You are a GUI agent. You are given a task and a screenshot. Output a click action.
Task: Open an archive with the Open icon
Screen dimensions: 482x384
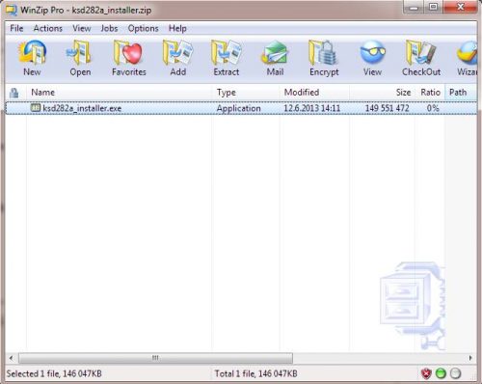(x=80, y=58)
